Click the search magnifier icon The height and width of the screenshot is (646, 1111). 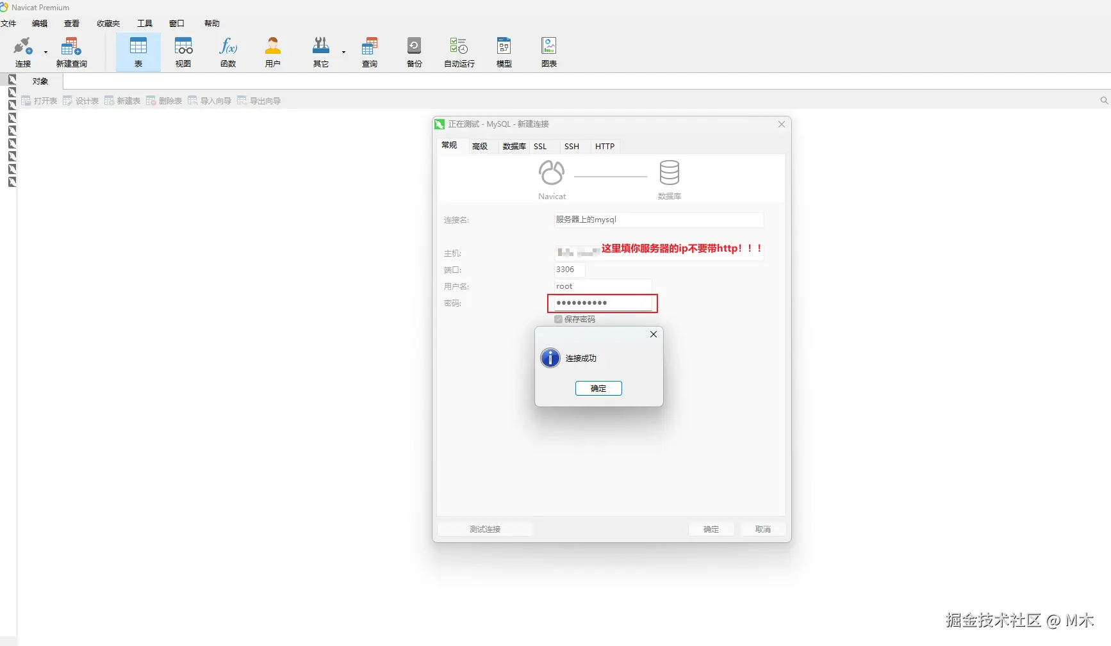pos(1104,101)
